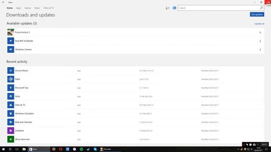
Task: Go to the Films & TV tab
Action: 49,8
